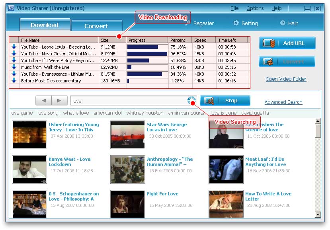330x230 pixels.
Task: Click download arrow icon for Evanescence Lithium row
Action: pyautogui.click(x=14, y=74)
